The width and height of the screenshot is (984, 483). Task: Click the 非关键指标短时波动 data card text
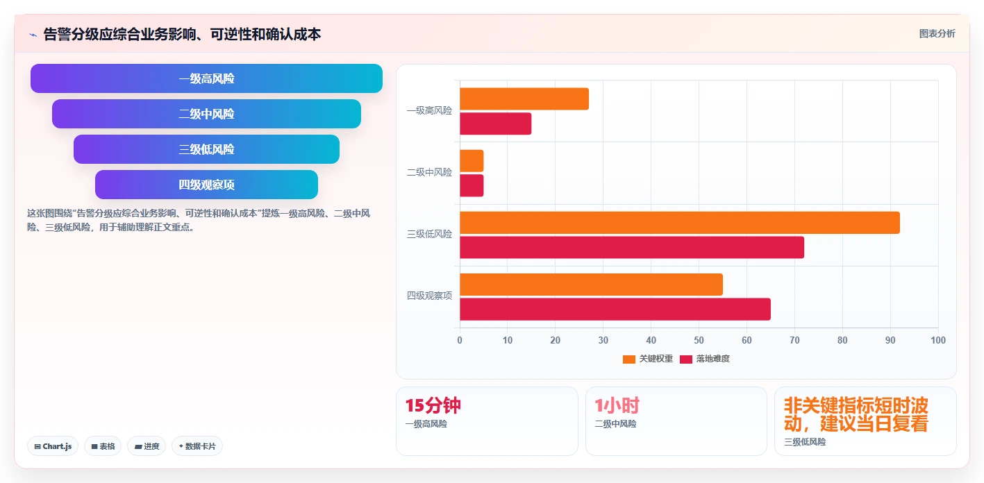coord(856,415)
